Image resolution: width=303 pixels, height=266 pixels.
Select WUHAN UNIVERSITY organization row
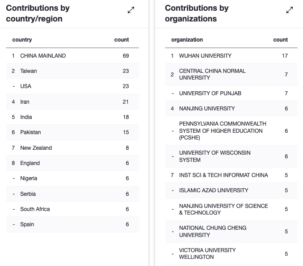coord(205,56)
